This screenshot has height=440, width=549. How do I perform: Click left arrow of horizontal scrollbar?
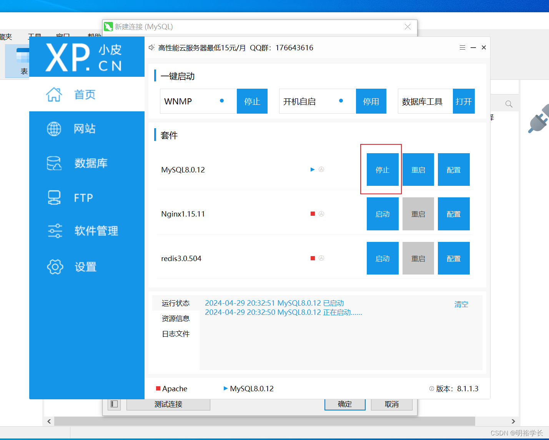49,421
